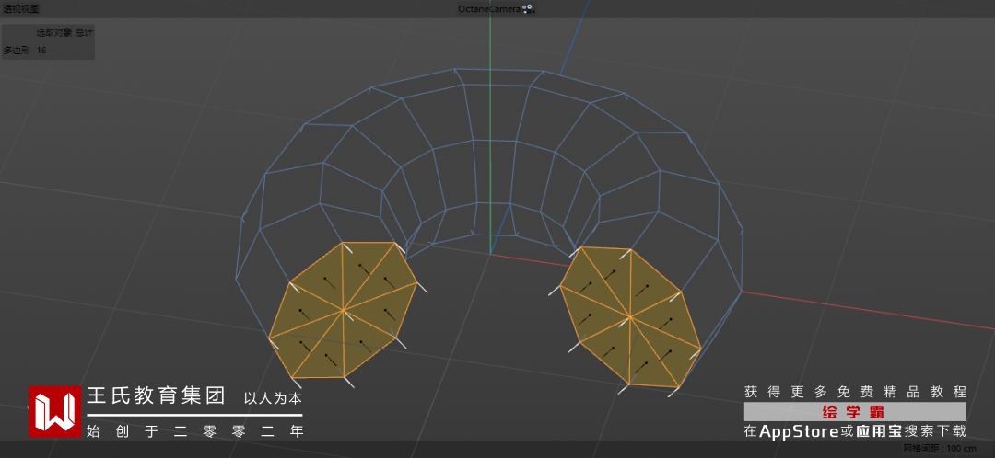The width and height of the screenshot is (995, 458).
Task: Click the 选取对象 总计 HUD header
Action: click(64, 33)
